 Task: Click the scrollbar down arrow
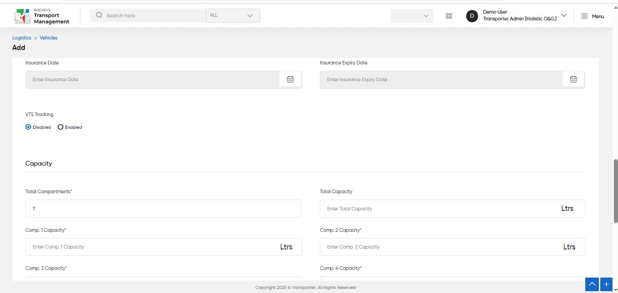616,290
